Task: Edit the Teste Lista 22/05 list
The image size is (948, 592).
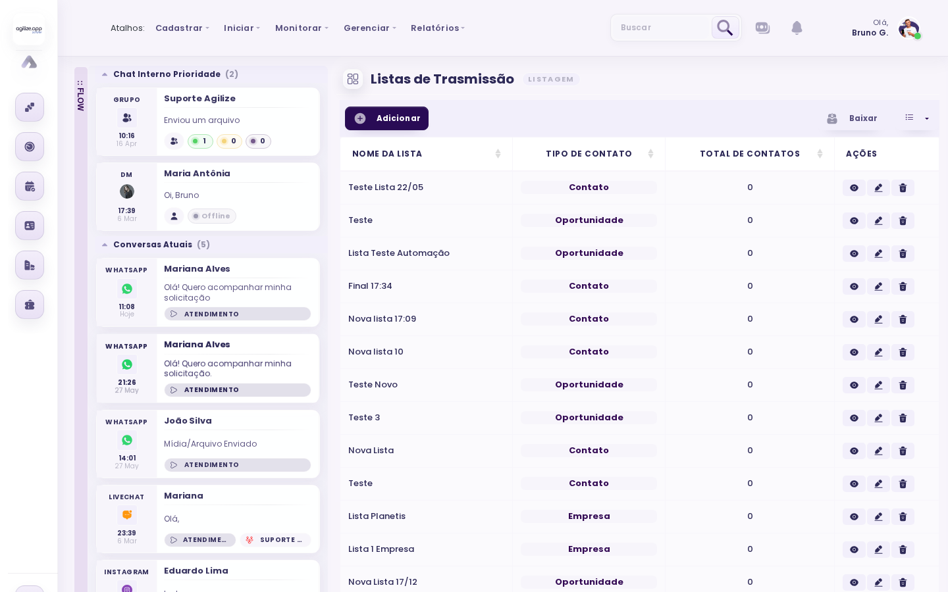Action: [878, 188]
